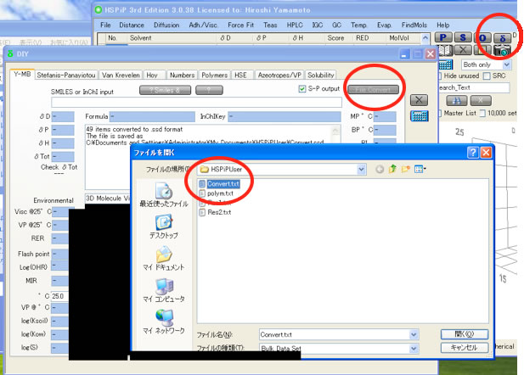Open My Computer in dialog sidebar
Viewport: 524px width, 375px height.
[163, 290]
